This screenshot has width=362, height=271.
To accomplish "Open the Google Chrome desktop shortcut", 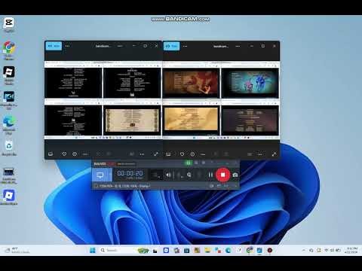I will point(9,50).
